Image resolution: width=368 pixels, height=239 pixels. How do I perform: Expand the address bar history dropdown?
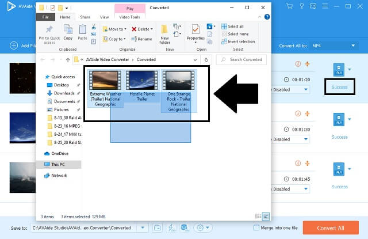(195, 60)
